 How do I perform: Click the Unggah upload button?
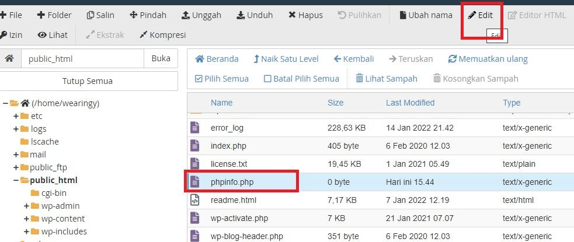(201, 15)
